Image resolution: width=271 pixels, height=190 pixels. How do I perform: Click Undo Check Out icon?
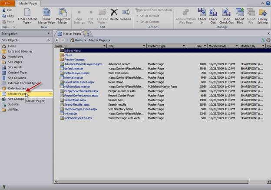click(x=226, y=12)
